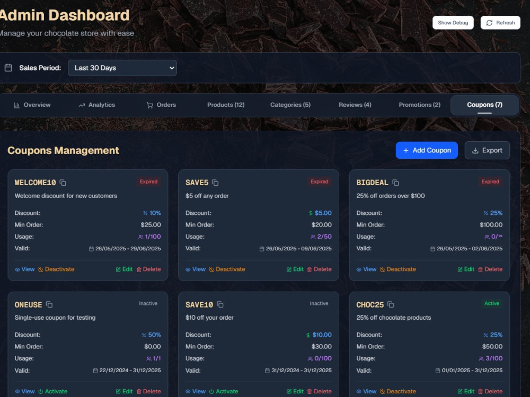Open the Products (12) tab
530x397 pixels.
pos(226,105)
